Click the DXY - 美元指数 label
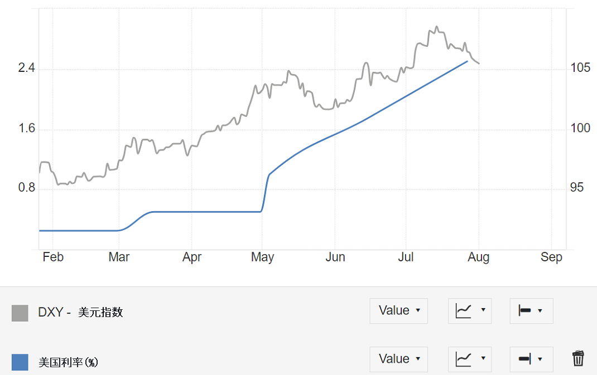This screenshot has width=597, height=375. (x=80, y=312)
